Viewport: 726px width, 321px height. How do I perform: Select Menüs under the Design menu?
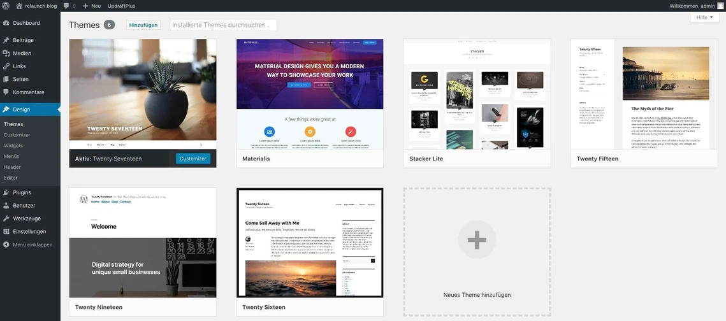click(11, 157)
